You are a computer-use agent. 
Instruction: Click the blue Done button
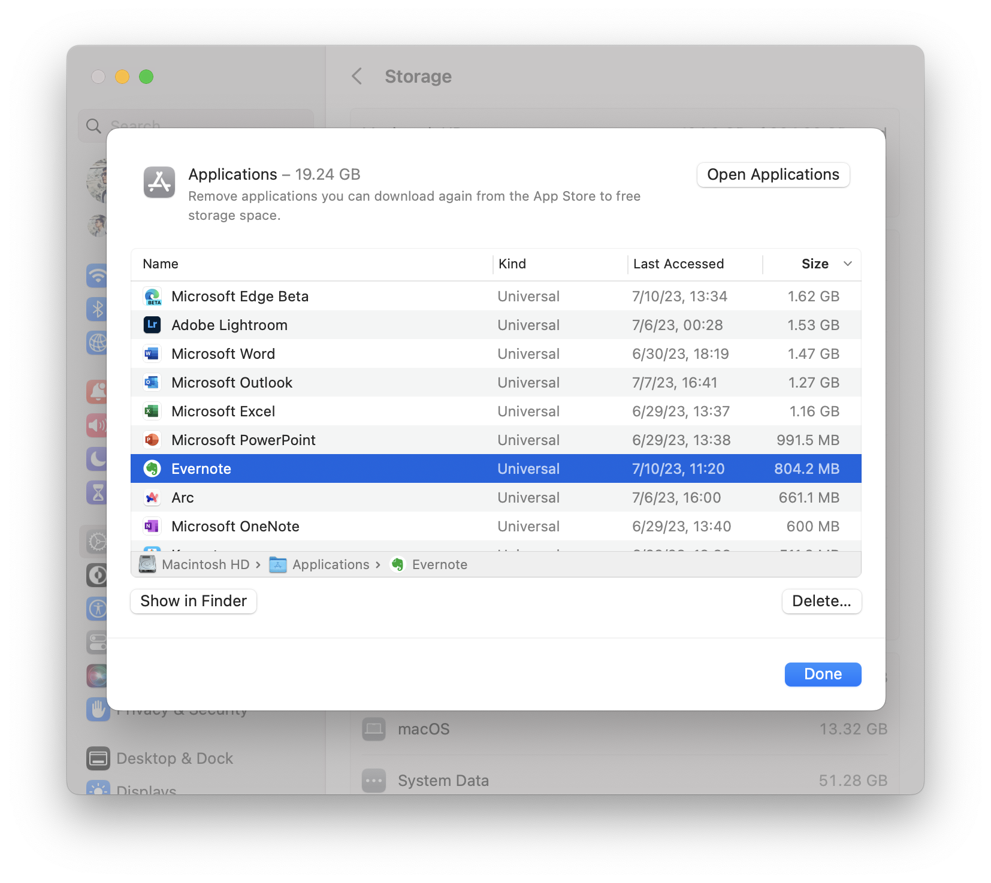click(x=823, y=674)
